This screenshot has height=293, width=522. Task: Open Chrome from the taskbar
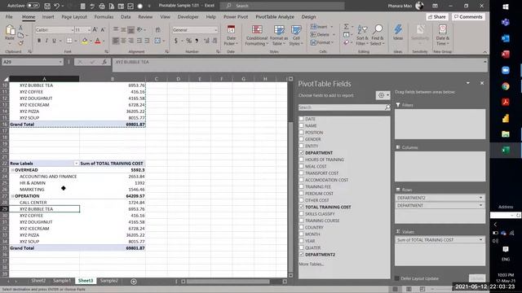(x=506, y=86)
